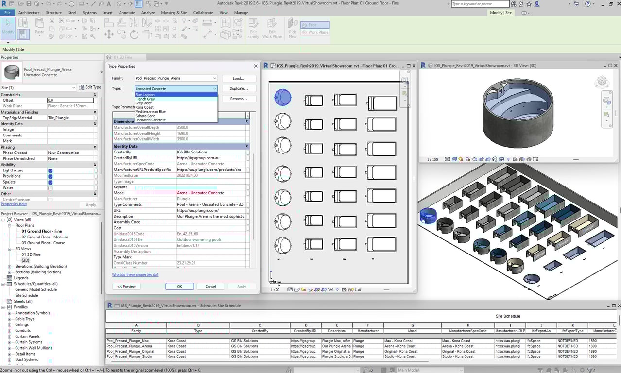Open the Family dropdown in Type Properties
Viewport: 621px width, 373px height.
tap(214, 78)
